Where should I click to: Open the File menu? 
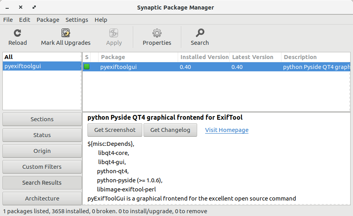pos(8,20)
